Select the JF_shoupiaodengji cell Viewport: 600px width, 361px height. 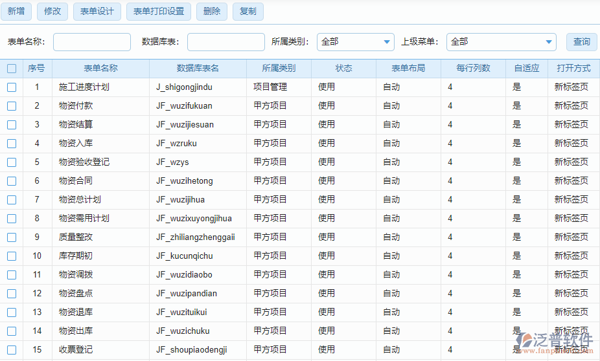tap(198, 349)
